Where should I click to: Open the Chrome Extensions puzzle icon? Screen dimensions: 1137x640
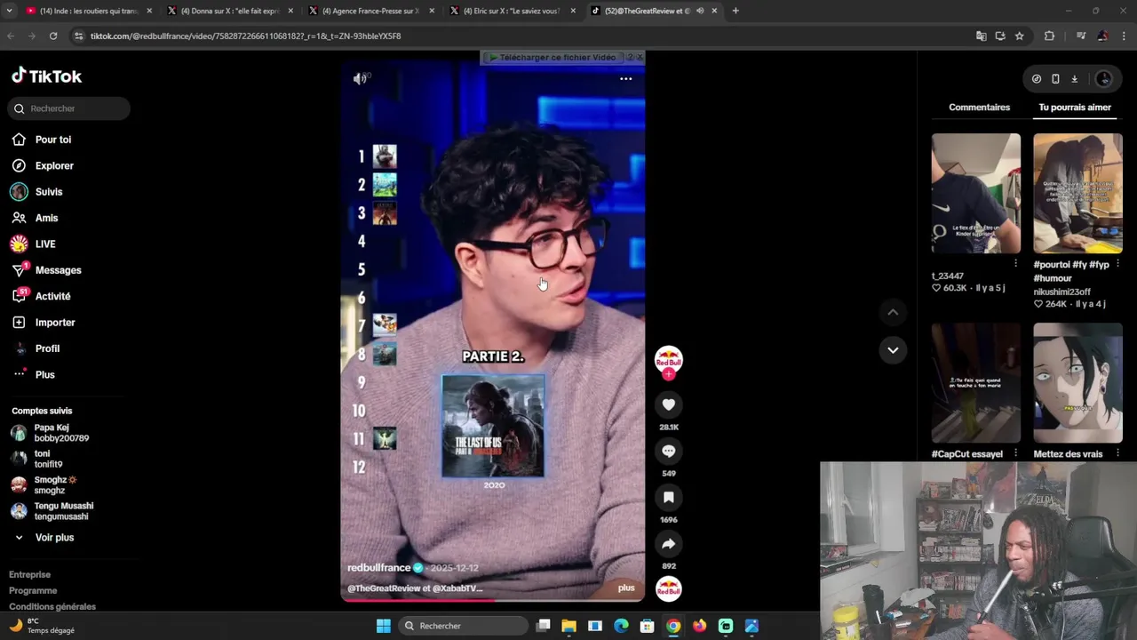coord(1049,36)
